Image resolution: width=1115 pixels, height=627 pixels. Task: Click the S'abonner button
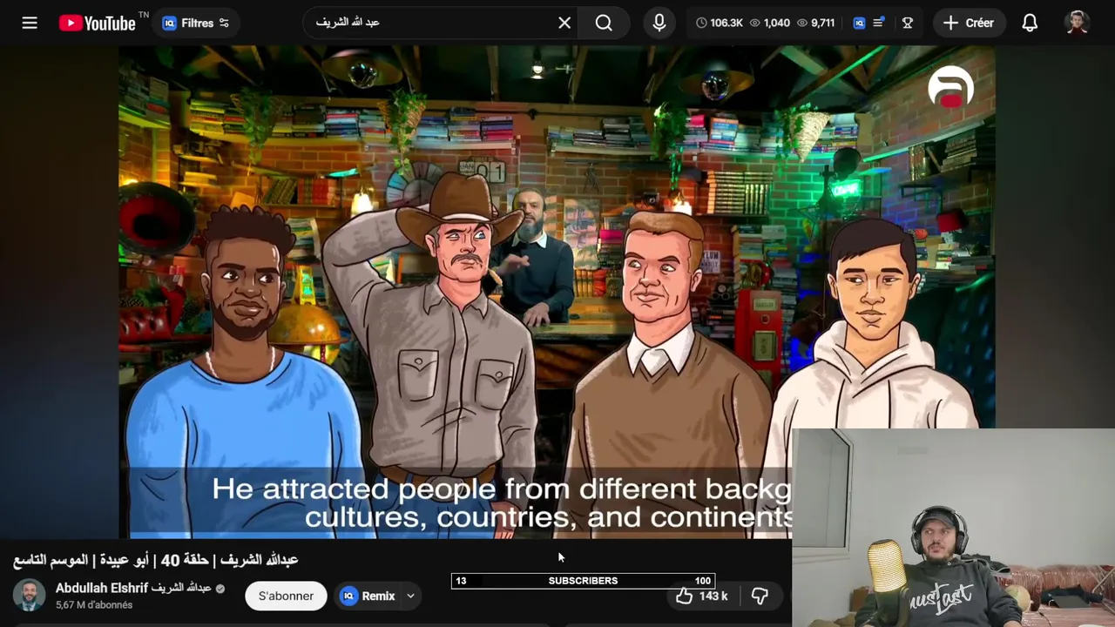point(286,596)
